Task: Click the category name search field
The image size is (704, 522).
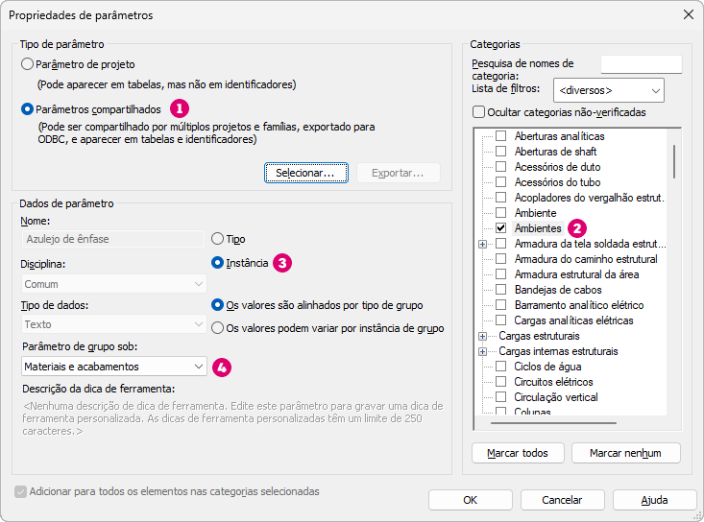Action: [641, 64]
